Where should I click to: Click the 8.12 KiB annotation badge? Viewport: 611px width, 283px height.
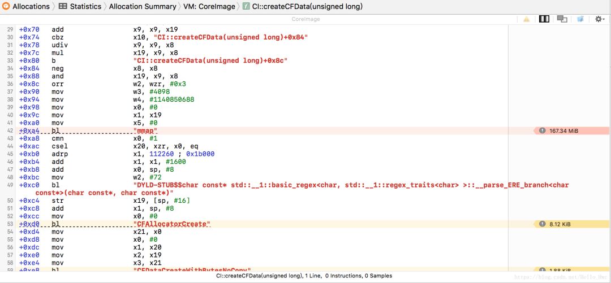[571, 224]
